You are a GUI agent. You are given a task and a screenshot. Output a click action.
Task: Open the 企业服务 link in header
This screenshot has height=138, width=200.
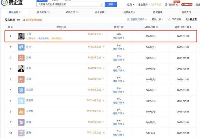tap(143, 5)
